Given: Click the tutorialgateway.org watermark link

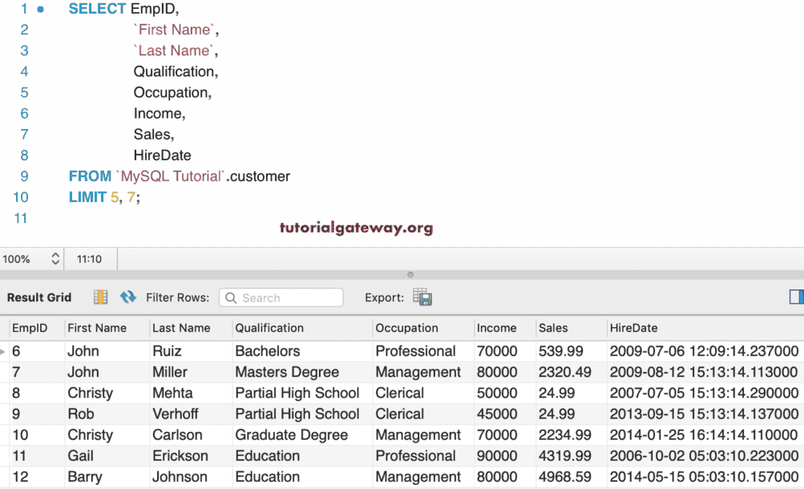Looking at the screenshot, I should (355, 228).
